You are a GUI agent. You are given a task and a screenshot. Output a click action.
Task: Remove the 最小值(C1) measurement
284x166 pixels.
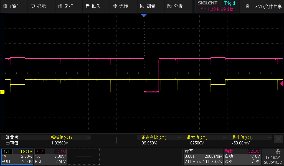pyautogui.click(x=269, y=137)
